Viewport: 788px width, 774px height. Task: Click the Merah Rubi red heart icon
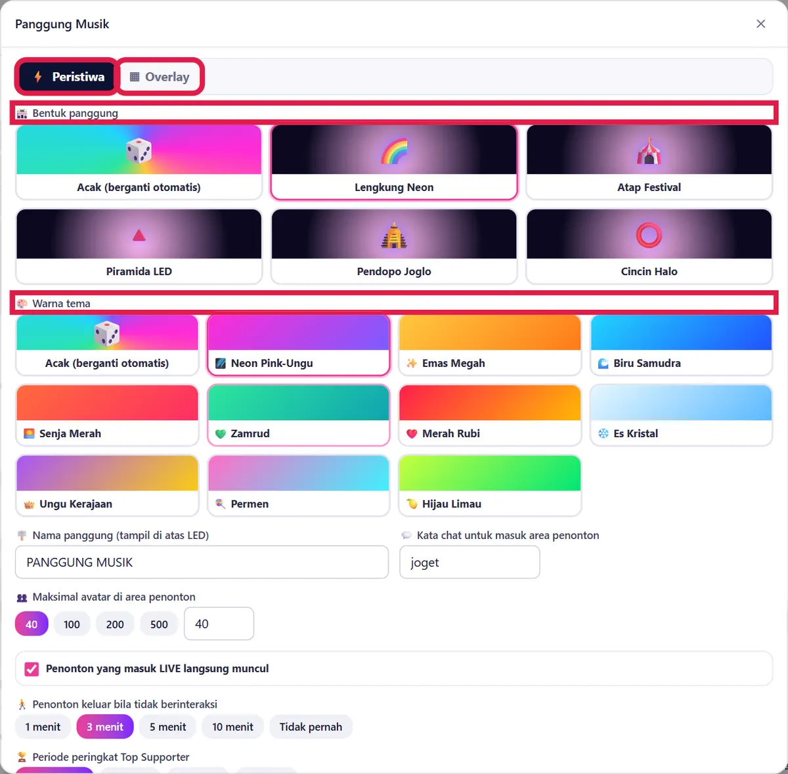pos(412,433)
